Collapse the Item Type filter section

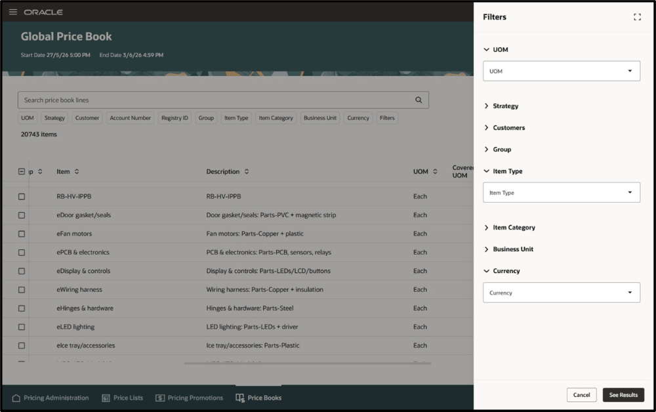point(486,171)
